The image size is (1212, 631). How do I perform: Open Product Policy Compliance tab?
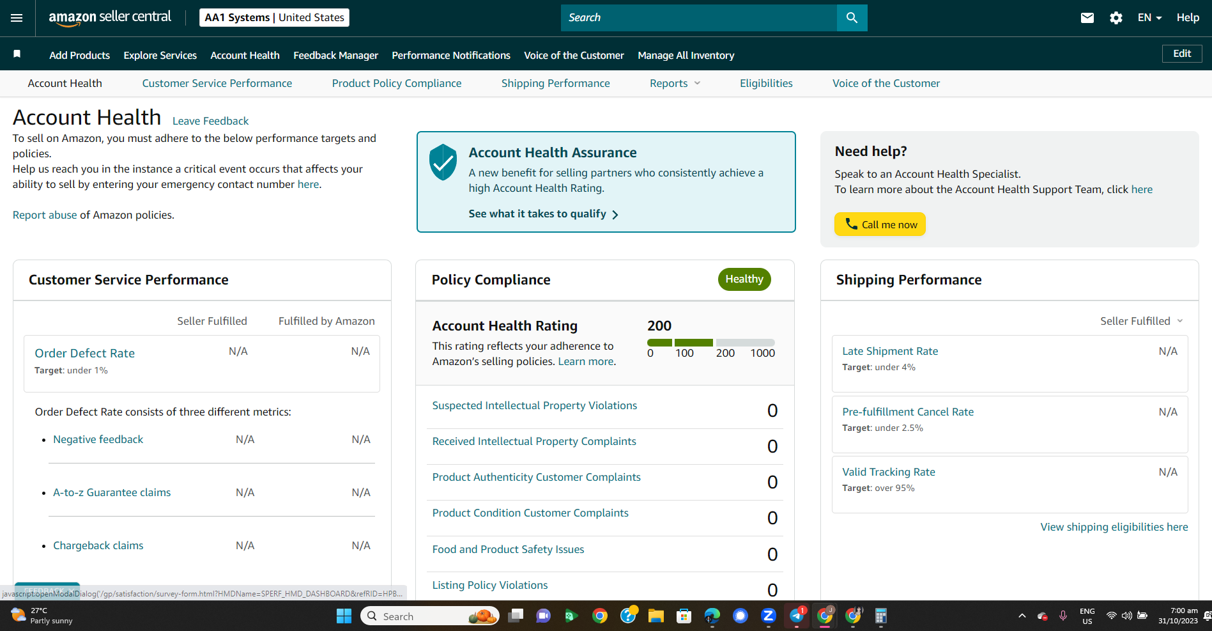pyautogui.click(x=396, y=83)
